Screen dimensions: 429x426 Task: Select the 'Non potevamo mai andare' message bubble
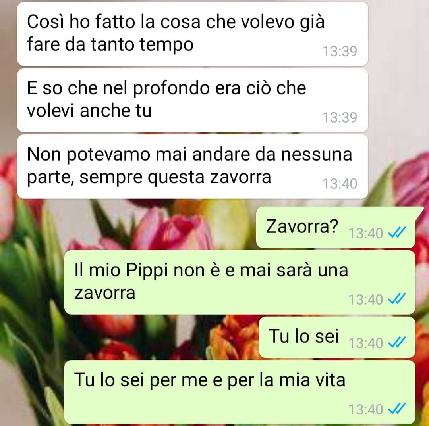click(192, 167)
